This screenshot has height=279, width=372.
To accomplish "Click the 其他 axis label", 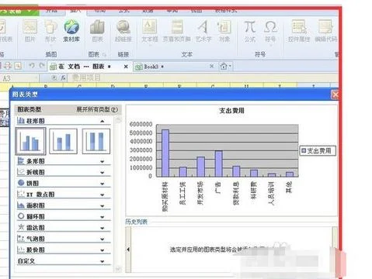I will [289, 188].
